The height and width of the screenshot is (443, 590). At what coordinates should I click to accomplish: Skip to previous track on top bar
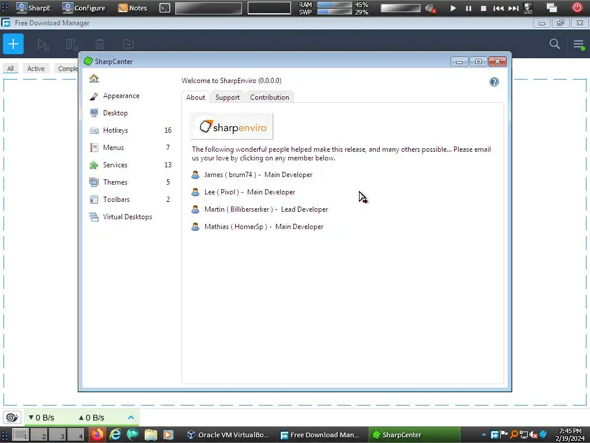point(498,8)
